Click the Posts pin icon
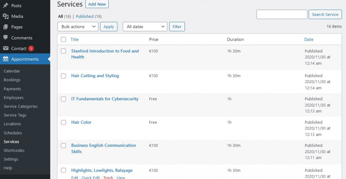 [x=5, y=6]
